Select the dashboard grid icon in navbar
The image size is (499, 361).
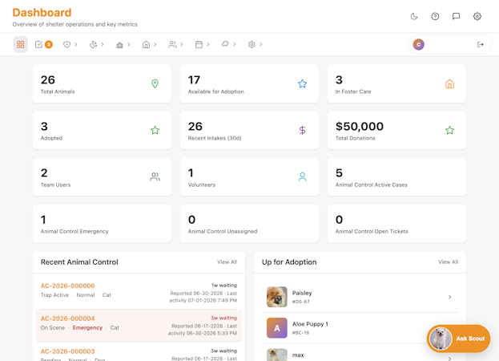coord(20,44)
